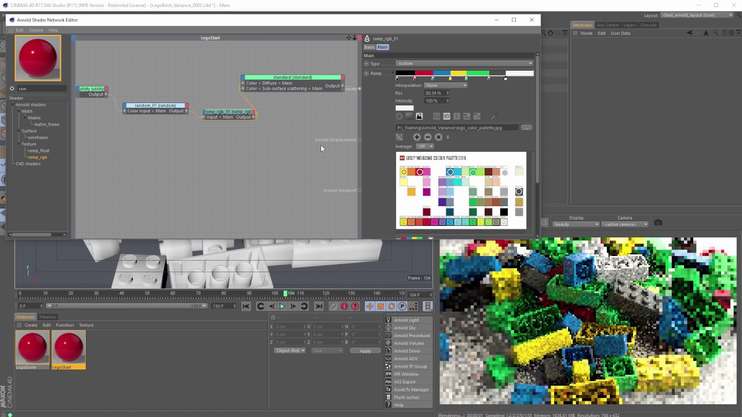Toggle position keyframe recording icon

[370, 306]
